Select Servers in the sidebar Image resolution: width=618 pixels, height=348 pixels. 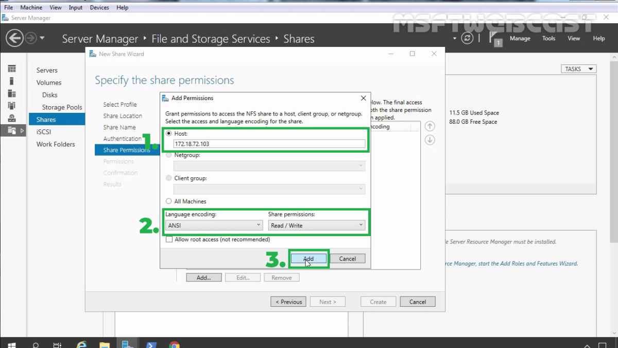pyautogui.click(x=47, y=70)
